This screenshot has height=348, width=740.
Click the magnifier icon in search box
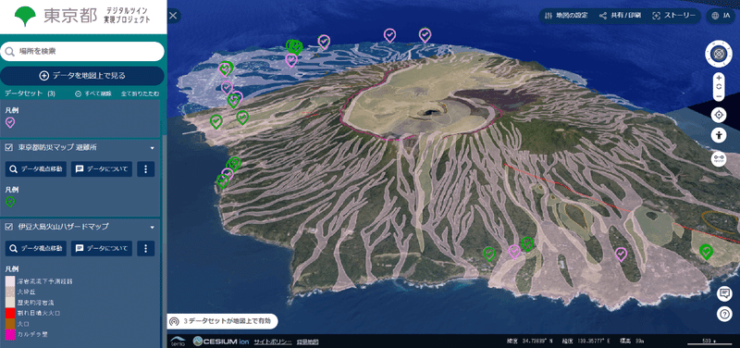coord(9,52)
